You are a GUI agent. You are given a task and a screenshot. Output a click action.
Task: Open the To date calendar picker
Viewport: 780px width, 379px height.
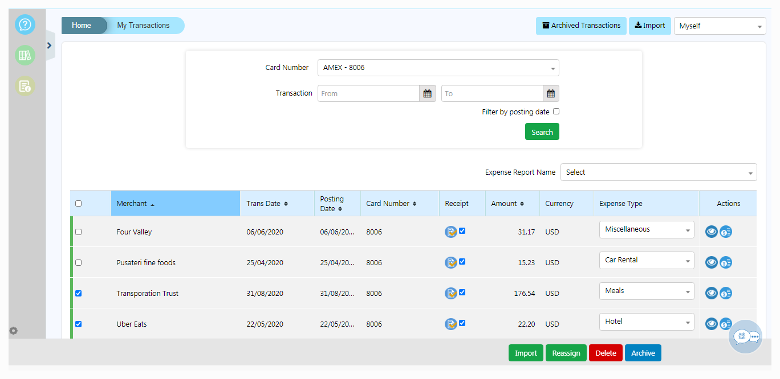(551, 93)
